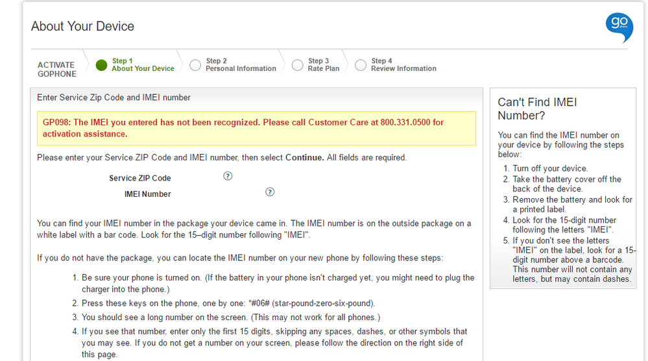Click the Step 2 circle indicator
Image resolution: width=648 pixels, height=361 pixels.
195,65
